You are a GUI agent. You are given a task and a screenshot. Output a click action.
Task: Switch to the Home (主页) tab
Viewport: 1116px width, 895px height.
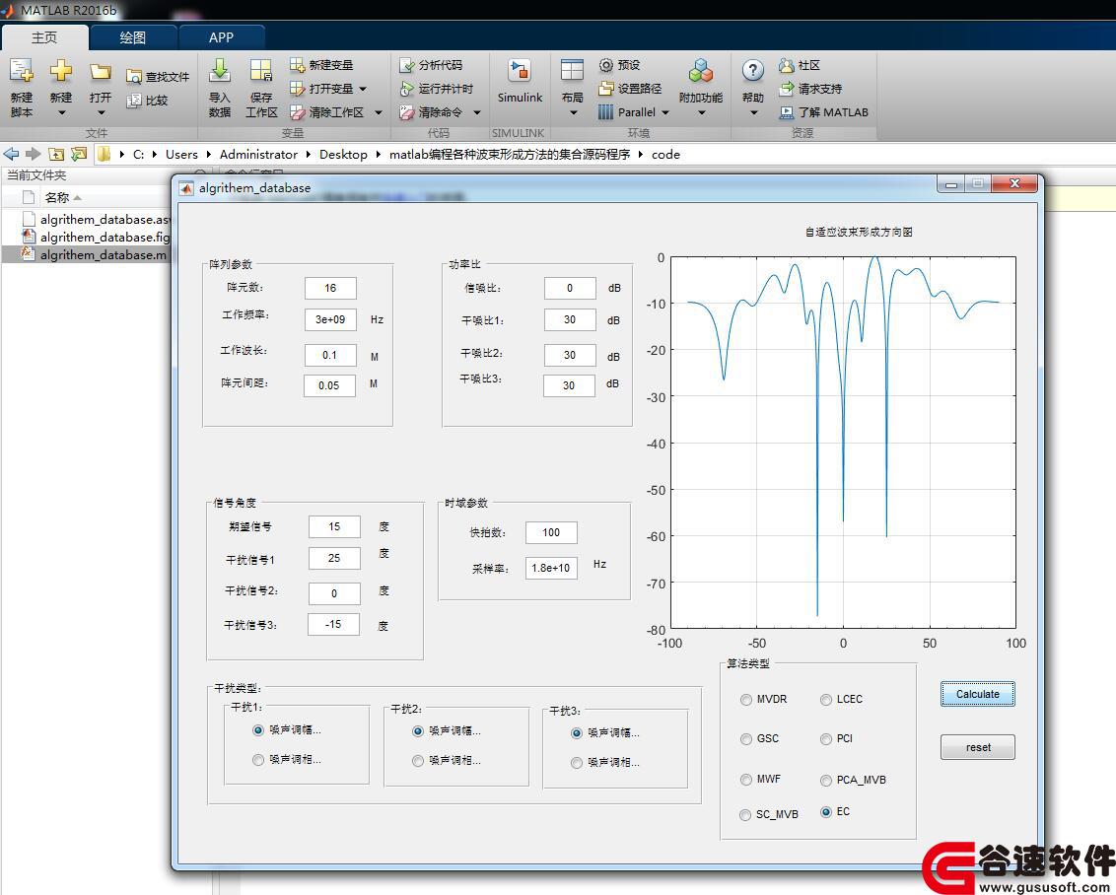click(x=44, y=37)
